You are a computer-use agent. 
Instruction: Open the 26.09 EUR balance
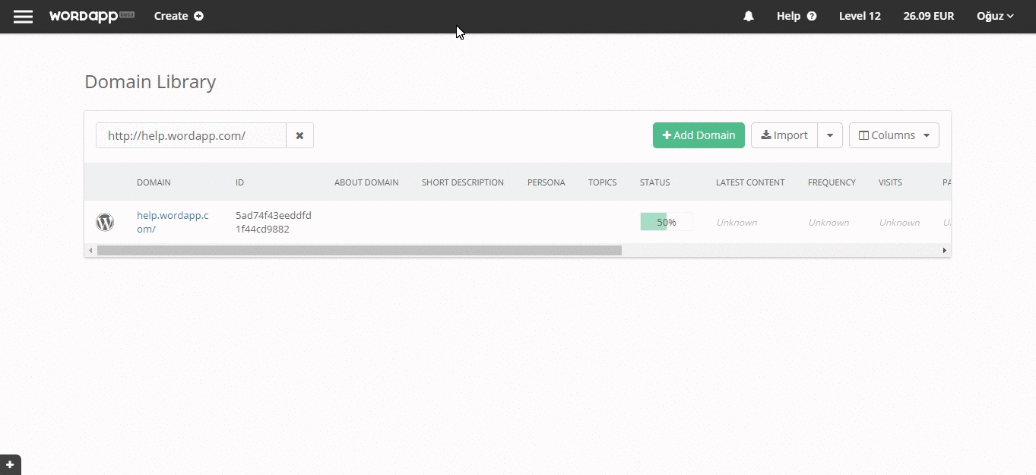(929, 16)
